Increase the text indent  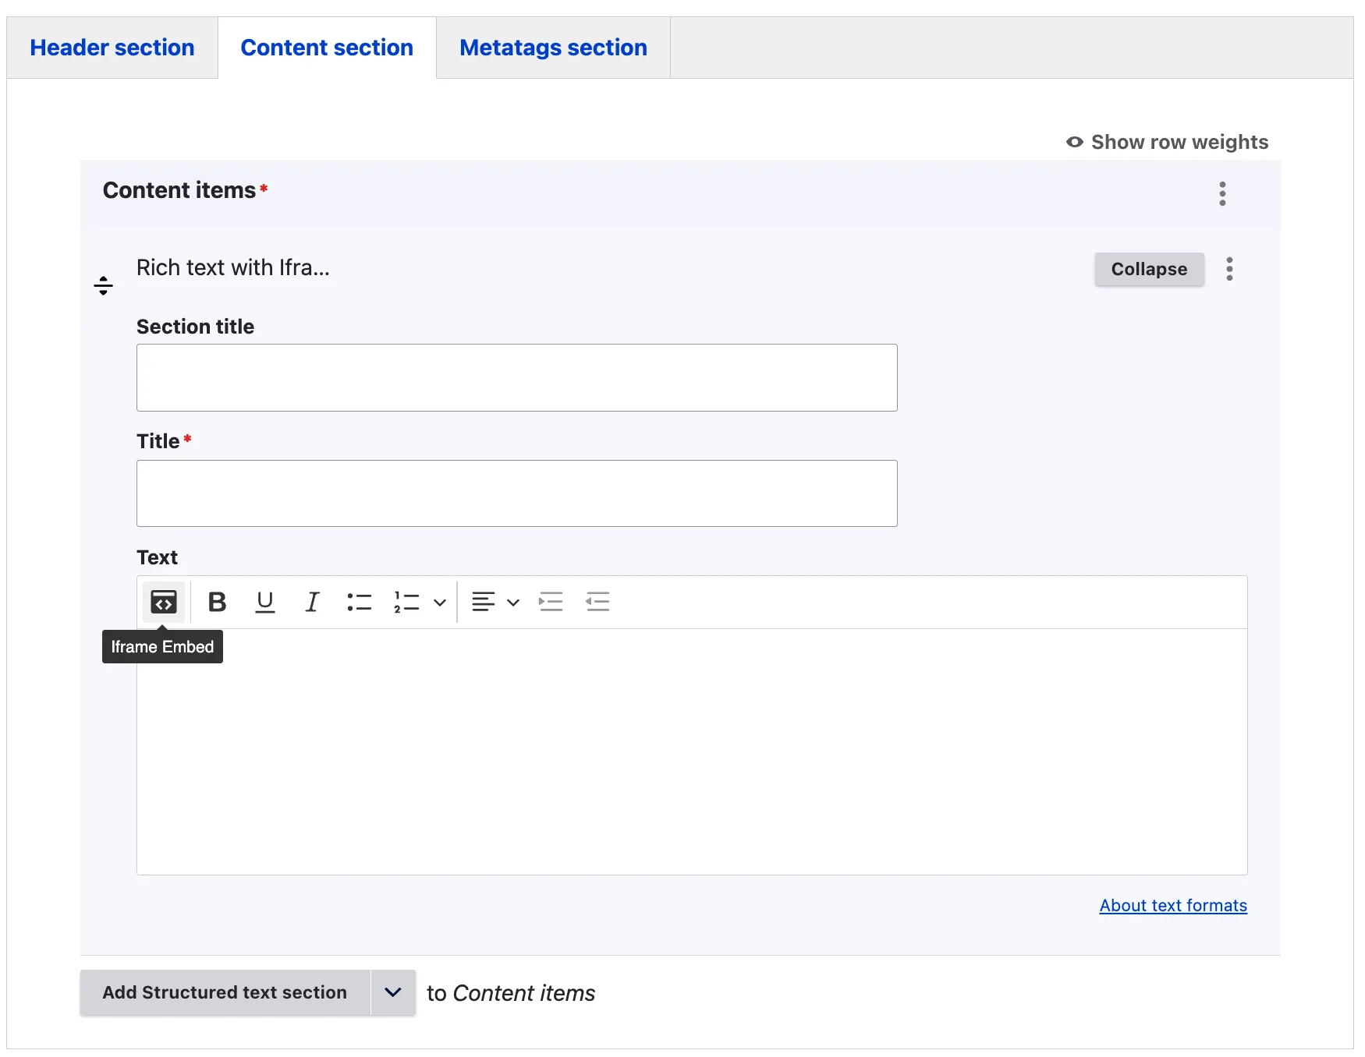click(551, 602)
